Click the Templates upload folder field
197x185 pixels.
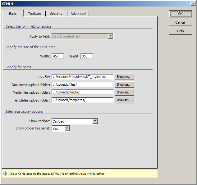click(82, 100)
